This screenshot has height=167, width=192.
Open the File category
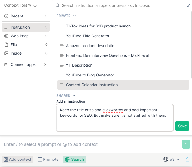(x=26, y=45)
